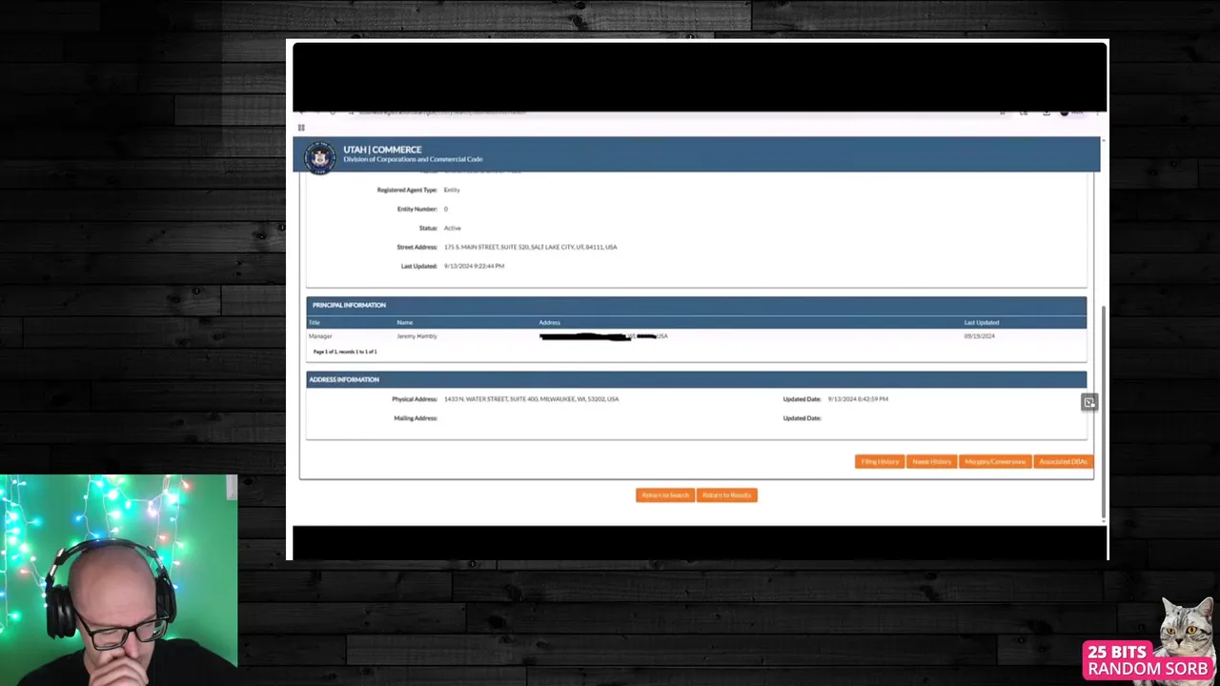Select the name Jeremy Hambly

pos(417,336)
